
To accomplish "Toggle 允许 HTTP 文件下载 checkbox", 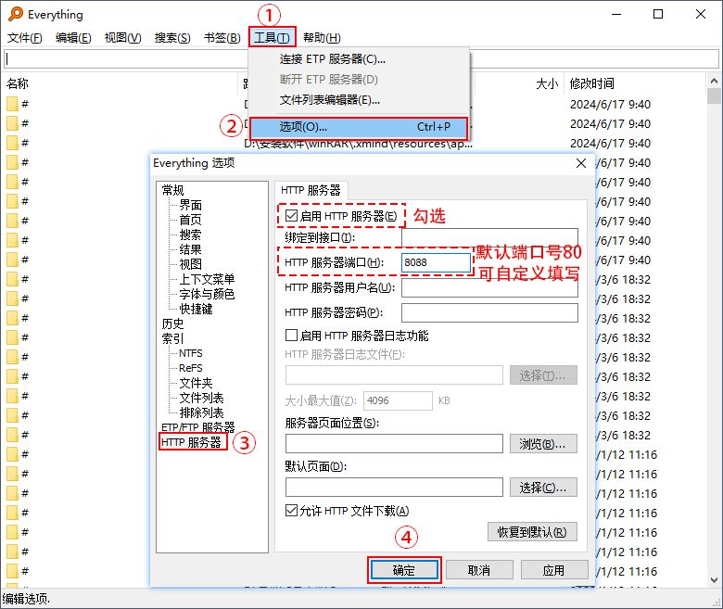I will [291, 511].
